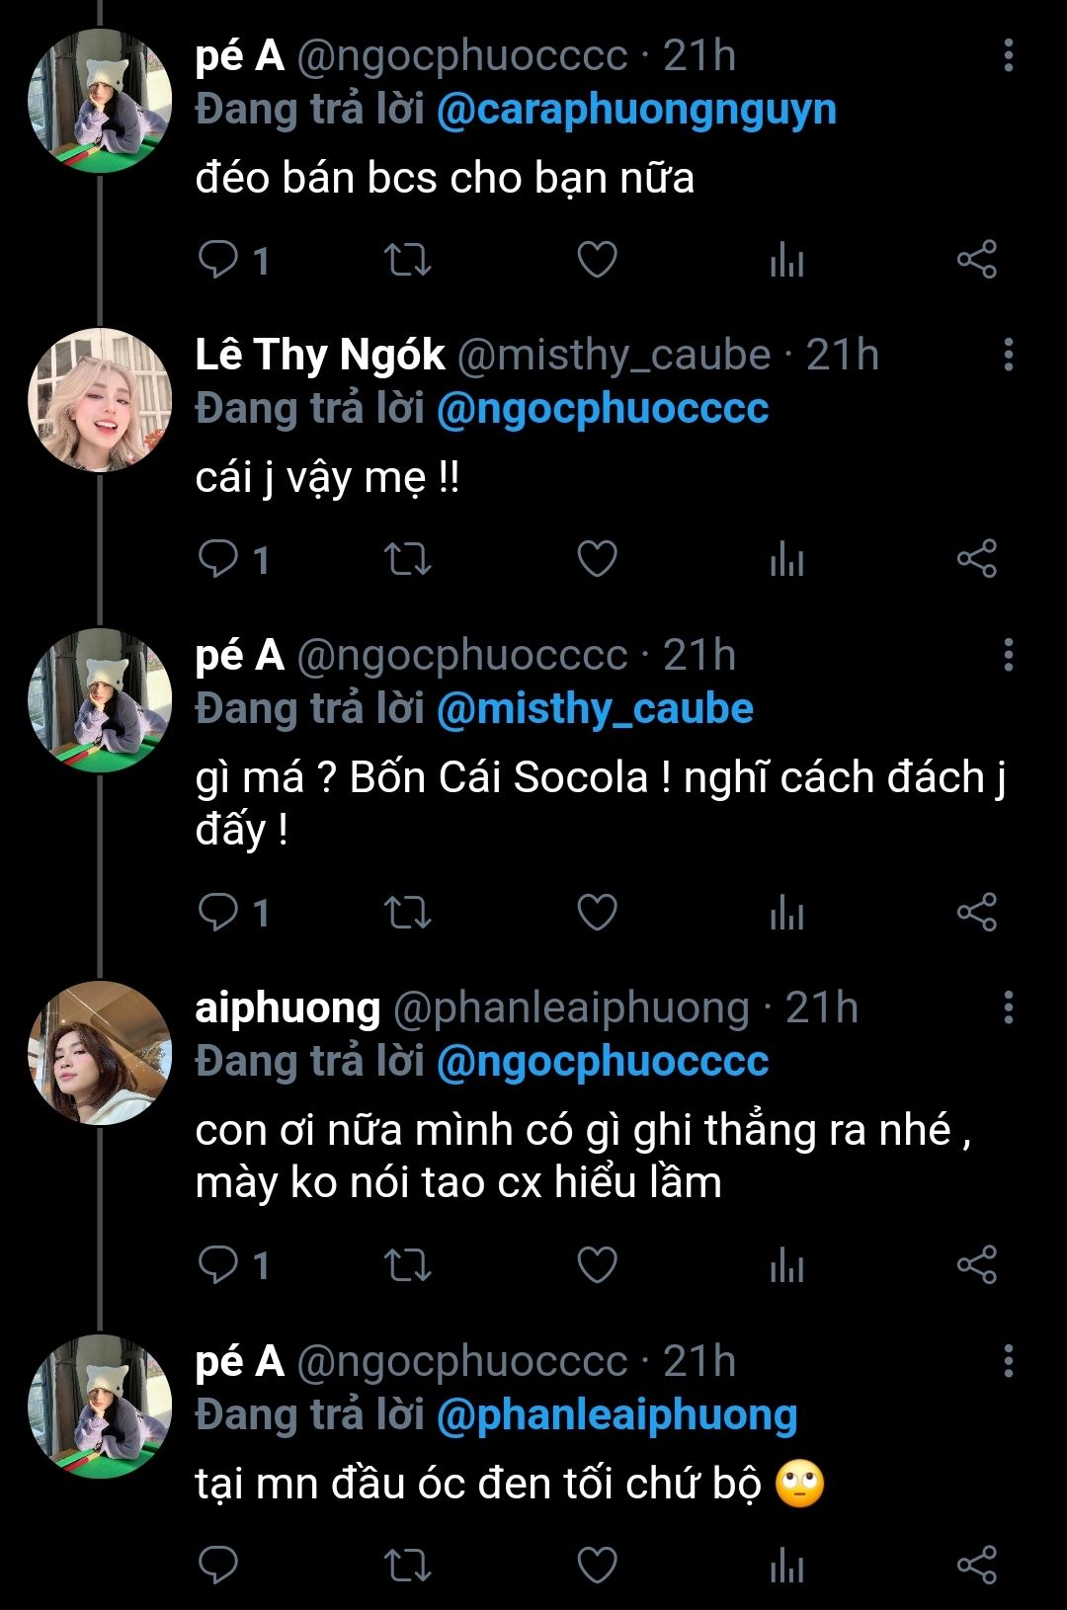Open aiphuong's profile avatar
1067x1610 pixels.
point(100,1053)
